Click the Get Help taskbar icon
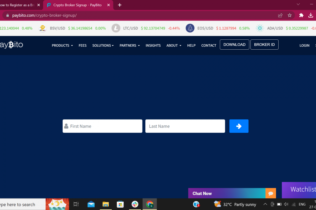Screen dimensions: 316x210 point(196,204)
